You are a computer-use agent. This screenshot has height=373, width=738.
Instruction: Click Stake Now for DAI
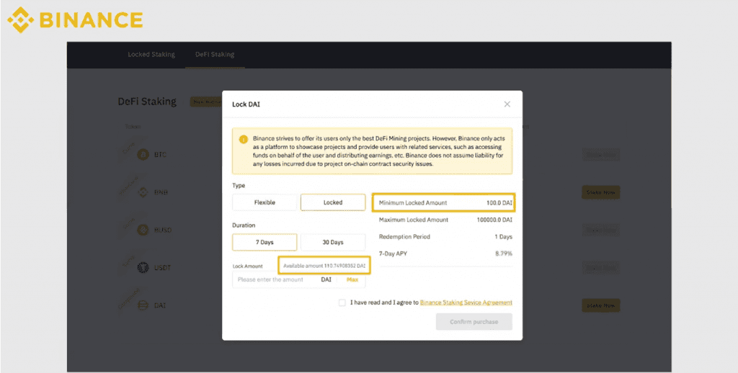600,305
